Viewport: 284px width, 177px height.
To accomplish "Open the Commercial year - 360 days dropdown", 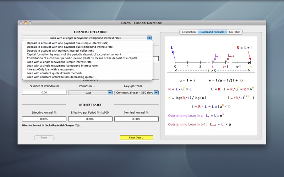I will pyautogui.click(x=136, y=92).
